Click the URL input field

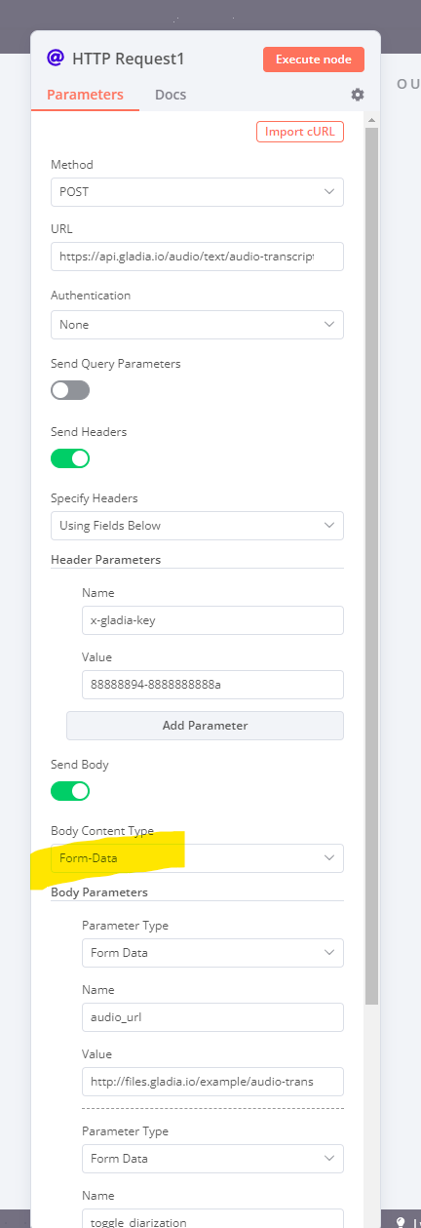point(197,257)
